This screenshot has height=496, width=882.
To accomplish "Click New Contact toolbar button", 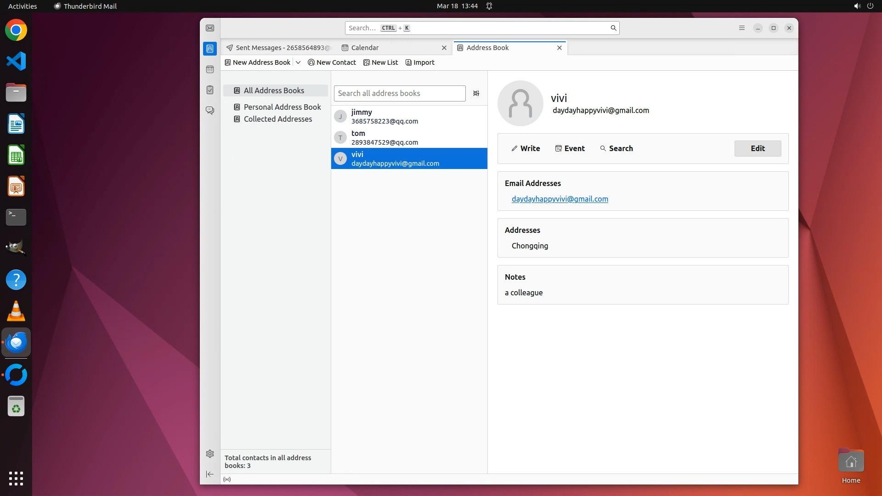I will [332, 62].
